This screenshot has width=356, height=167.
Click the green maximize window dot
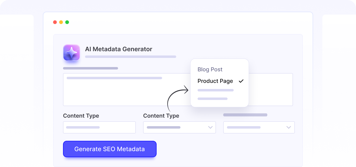(x=67, y=22)
